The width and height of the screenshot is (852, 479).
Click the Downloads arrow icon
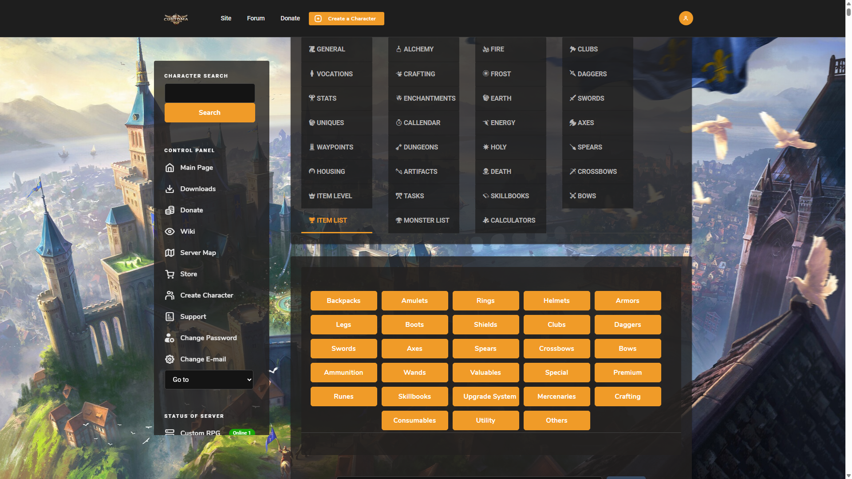point(170,189)
